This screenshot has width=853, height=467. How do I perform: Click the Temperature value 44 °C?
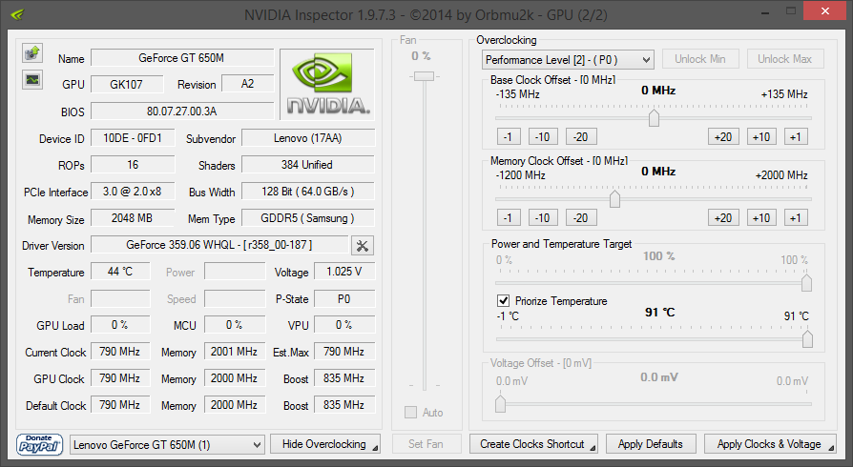click(x=120, y=272)
